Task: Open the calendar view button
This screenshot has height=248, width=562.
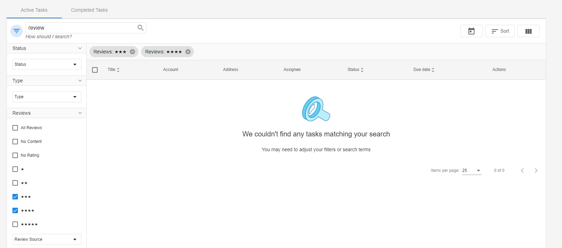Action: click(x=471, y=31)
